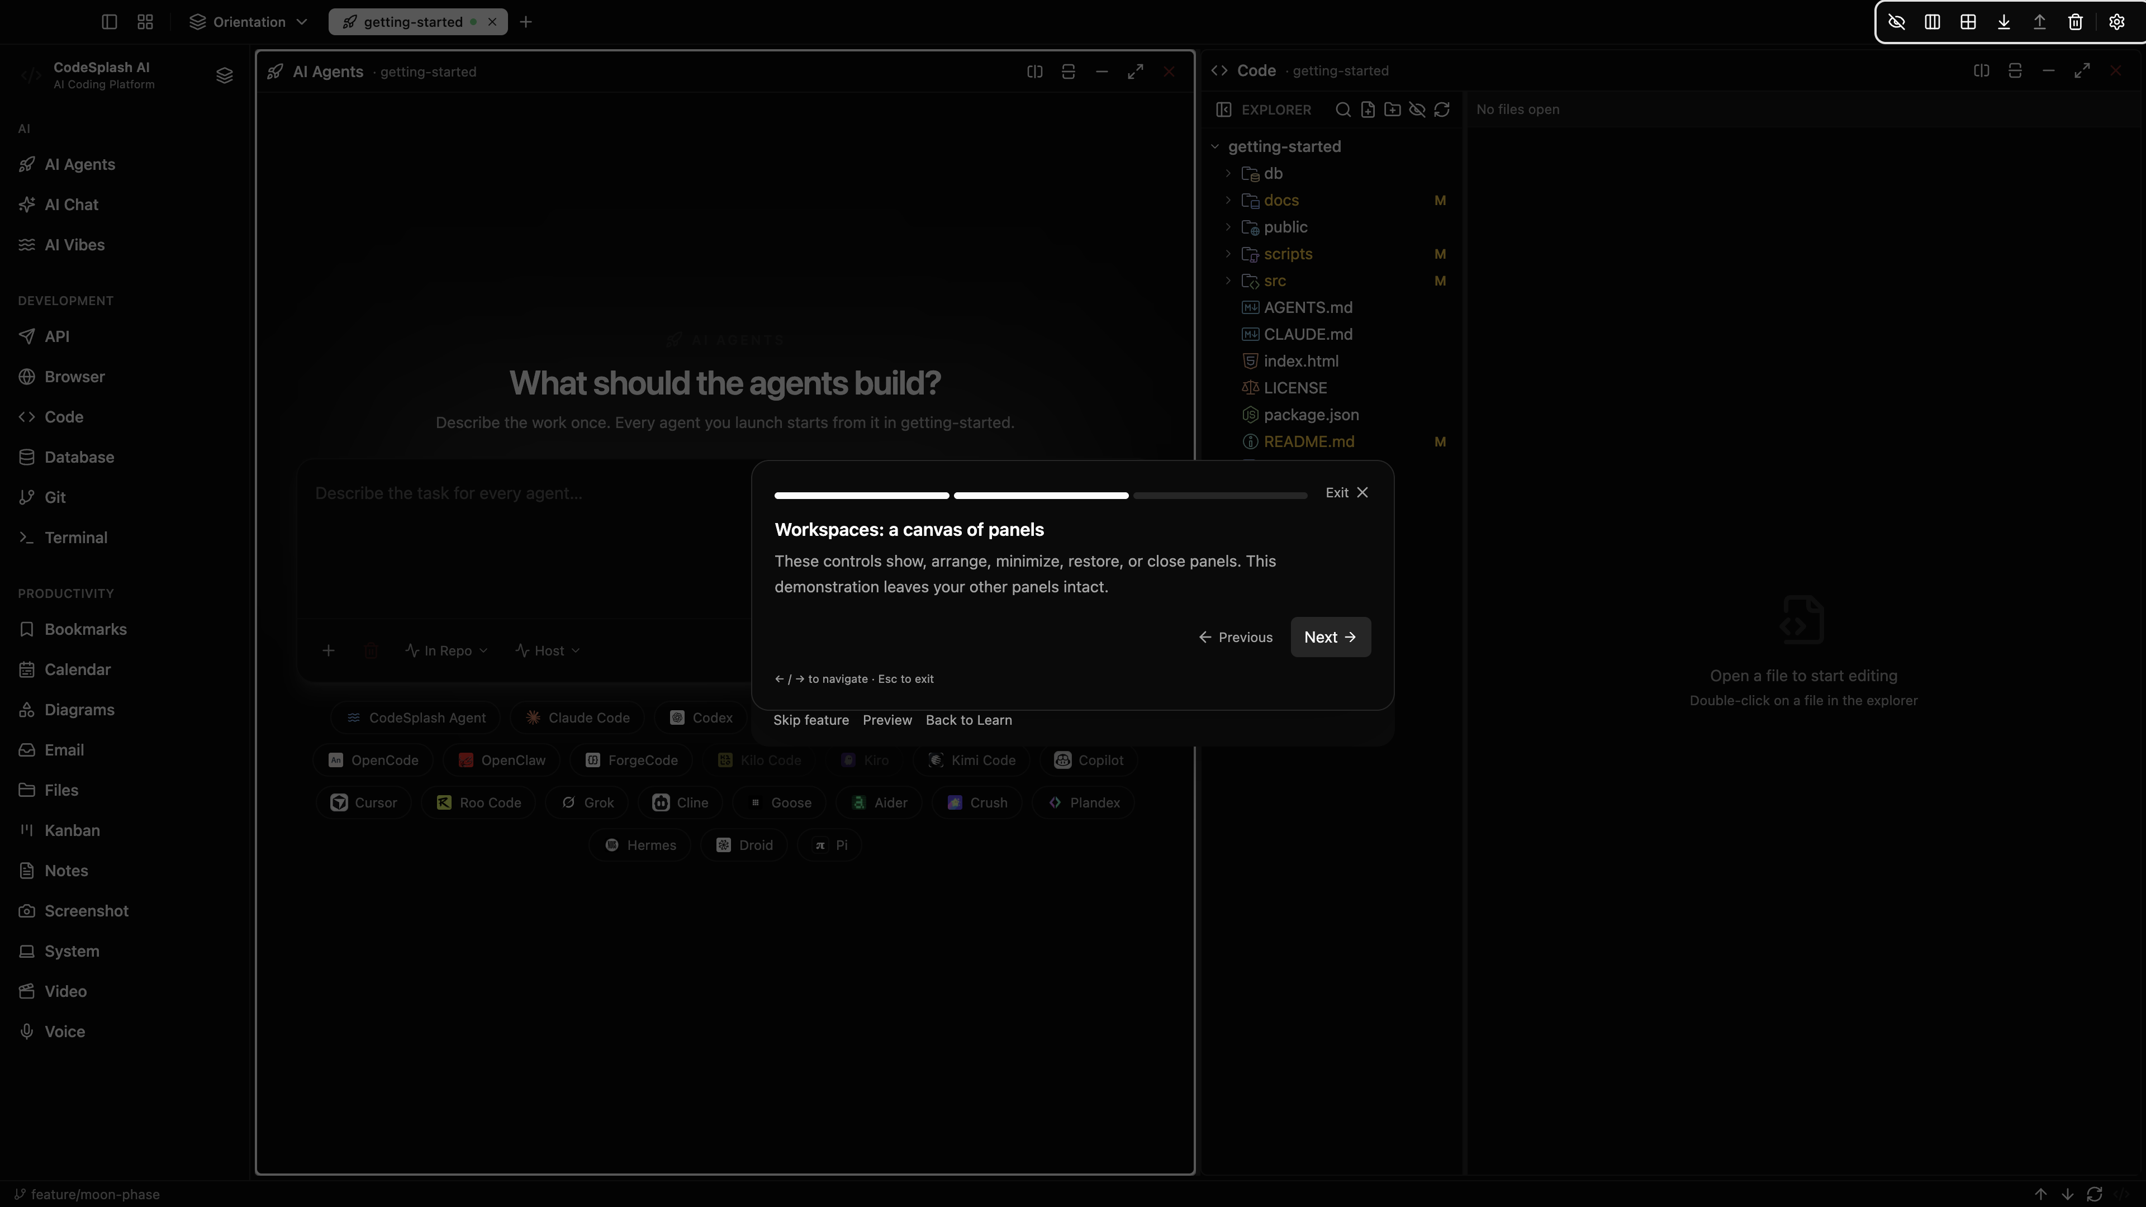The image size is (2146, 1207).
Task: Arrange panels in columns layout
Action: point(1933,22)
